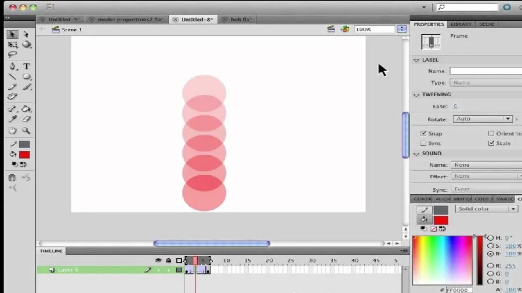Open the ALIGN panel tab

coord(443,199)
